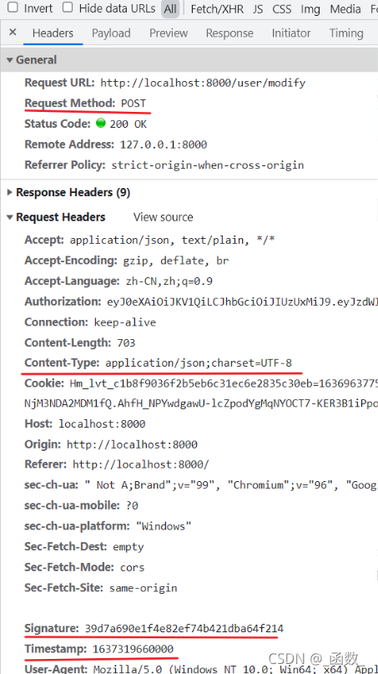378x674 pixels.
Task: Tick the Hide data URLs checkbox
Action: click(68, 8)
